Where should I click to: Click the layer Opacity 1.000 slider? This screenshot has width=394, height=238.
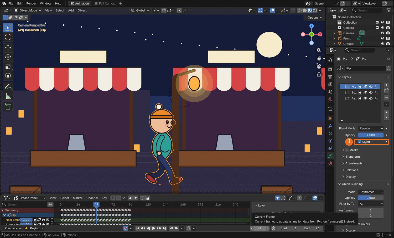point(371,135)
